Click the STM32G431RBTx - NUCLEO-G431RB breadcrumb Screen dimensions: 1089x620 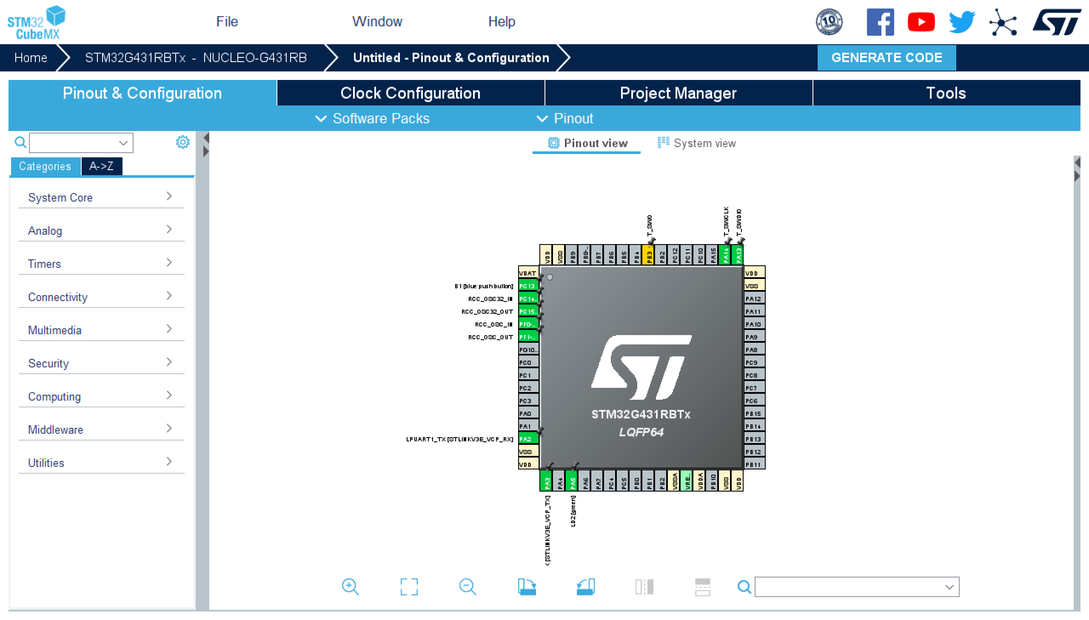click(x=196, y=57)
